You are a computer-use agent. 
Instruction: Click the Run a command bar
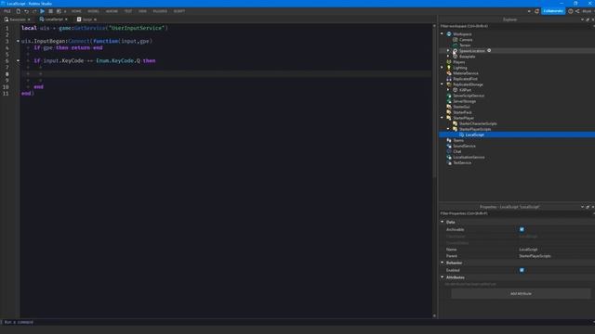(296, 322)
